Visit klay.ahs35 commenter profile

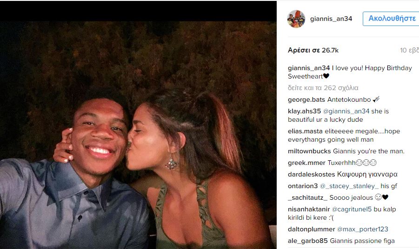[x=305, y=111]
